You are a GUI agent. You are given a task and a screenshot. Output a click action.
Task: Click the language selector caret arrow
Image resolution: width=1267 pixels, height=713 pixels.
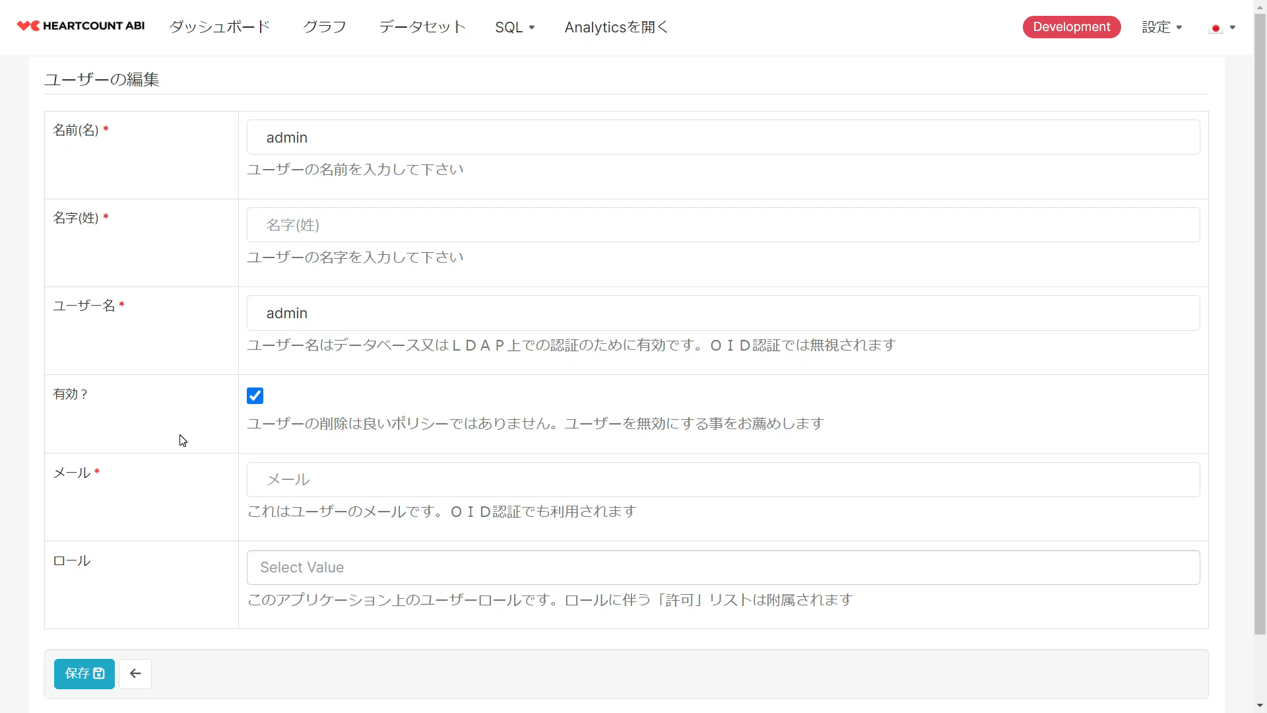coord(1232,28)
